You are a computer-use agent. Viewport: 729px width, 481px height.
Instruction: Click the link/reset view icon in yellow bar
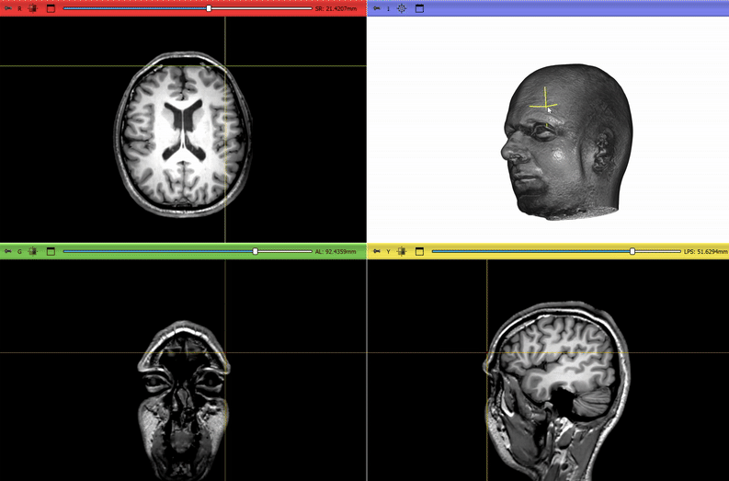tap(402, 251)
